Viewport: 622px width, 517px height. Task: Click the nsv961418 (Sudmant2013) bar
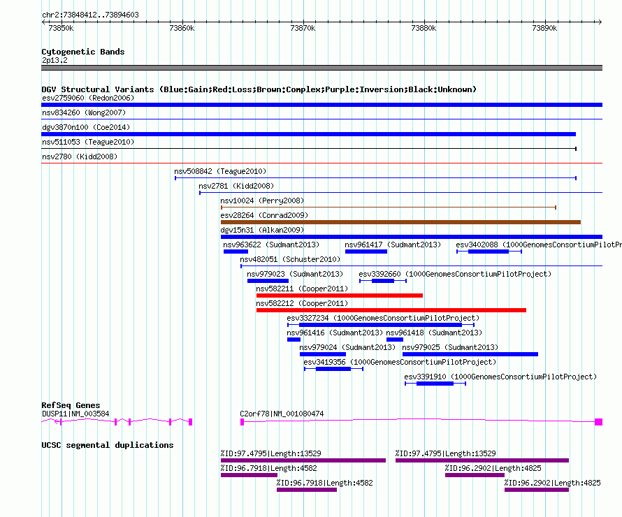395,340
